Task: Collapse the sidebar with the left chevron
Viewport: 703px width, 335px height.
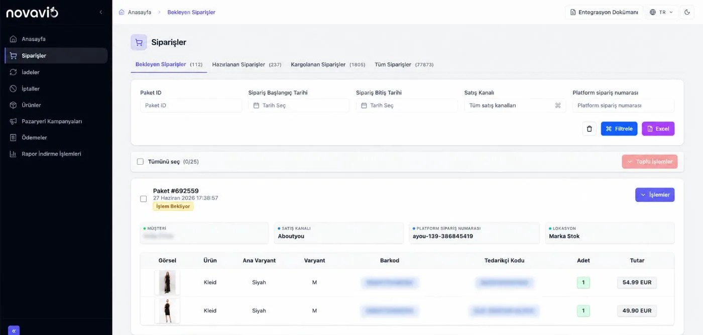Action: 100,12
